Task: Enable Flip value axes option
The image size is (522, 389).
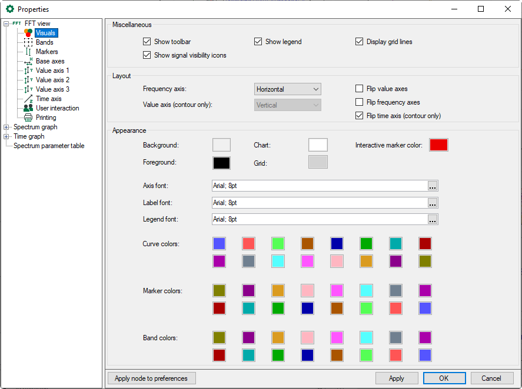Action: (360, 89)
